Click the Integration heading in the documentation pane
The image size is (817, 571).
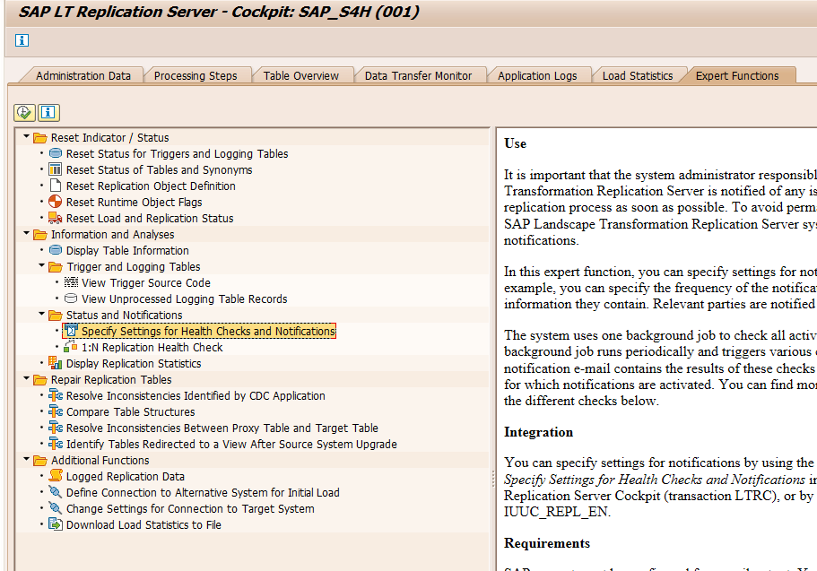(538, 432)
